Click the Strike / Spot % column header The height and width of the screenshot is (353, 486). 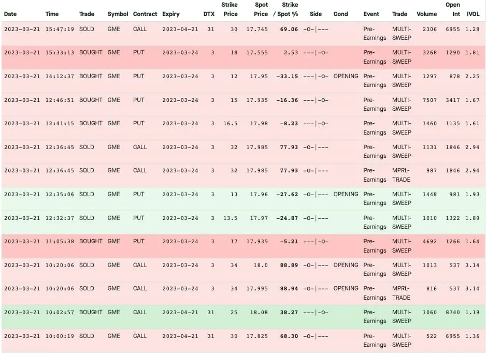[285, 9]
